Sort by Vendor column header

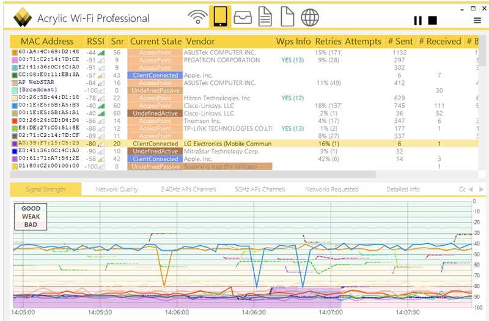(229, 41)
